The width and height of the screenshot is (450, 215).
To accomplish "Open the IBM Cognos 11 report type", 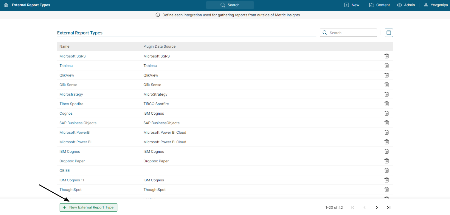I will pos(72,180).
